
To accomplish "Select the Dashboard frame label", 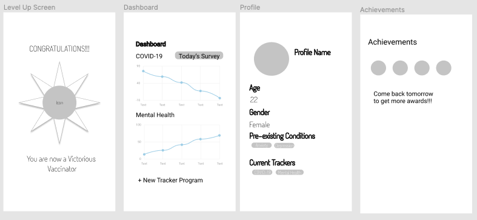I will (141, 7).
